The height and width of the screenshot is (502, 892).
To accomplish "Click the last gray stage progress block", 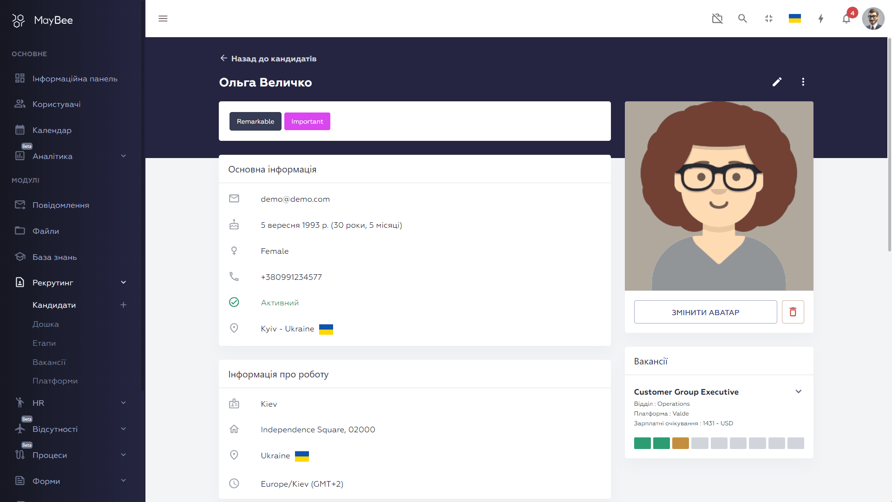I will pyautogui.click(x=796, y=443).
